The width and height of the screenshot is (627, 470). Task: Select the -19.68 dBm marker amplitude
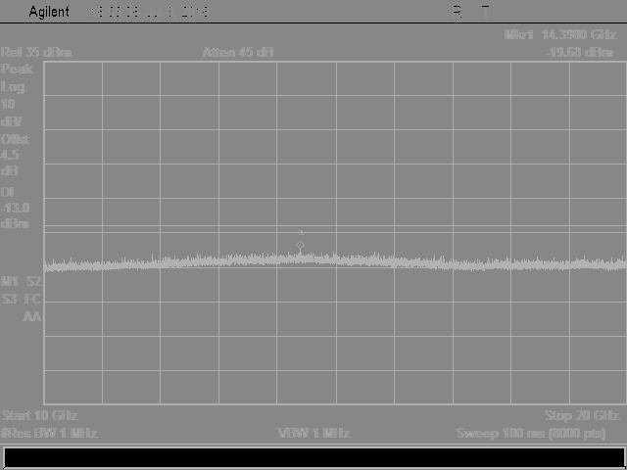[579, 52]
